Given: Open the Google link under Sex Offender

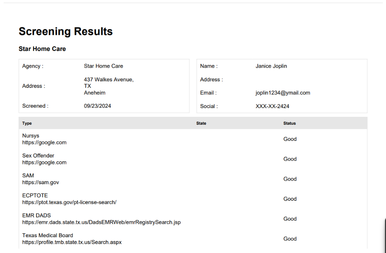Looking at the screenshot, I should pos(44,162).
